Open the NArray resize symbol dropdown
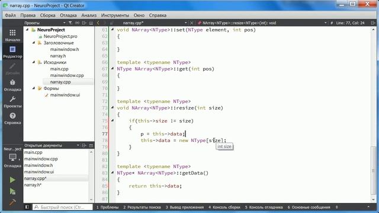The image size is (379, 213). click(x=325, y=23)
